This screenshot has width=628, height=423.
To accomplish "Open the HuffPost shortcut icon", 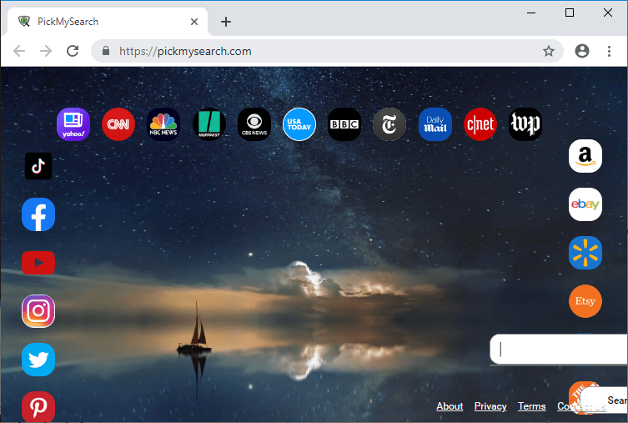I will (x=209, y=124).
